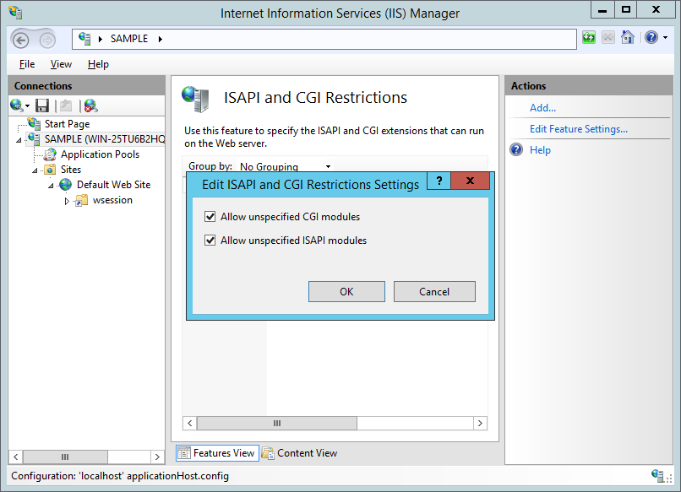Click the Save floppy disk icon in Connections

(x=42, y=105)
